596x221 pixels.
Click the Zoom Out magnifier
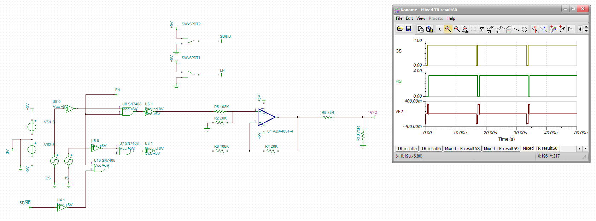(457, 29)
